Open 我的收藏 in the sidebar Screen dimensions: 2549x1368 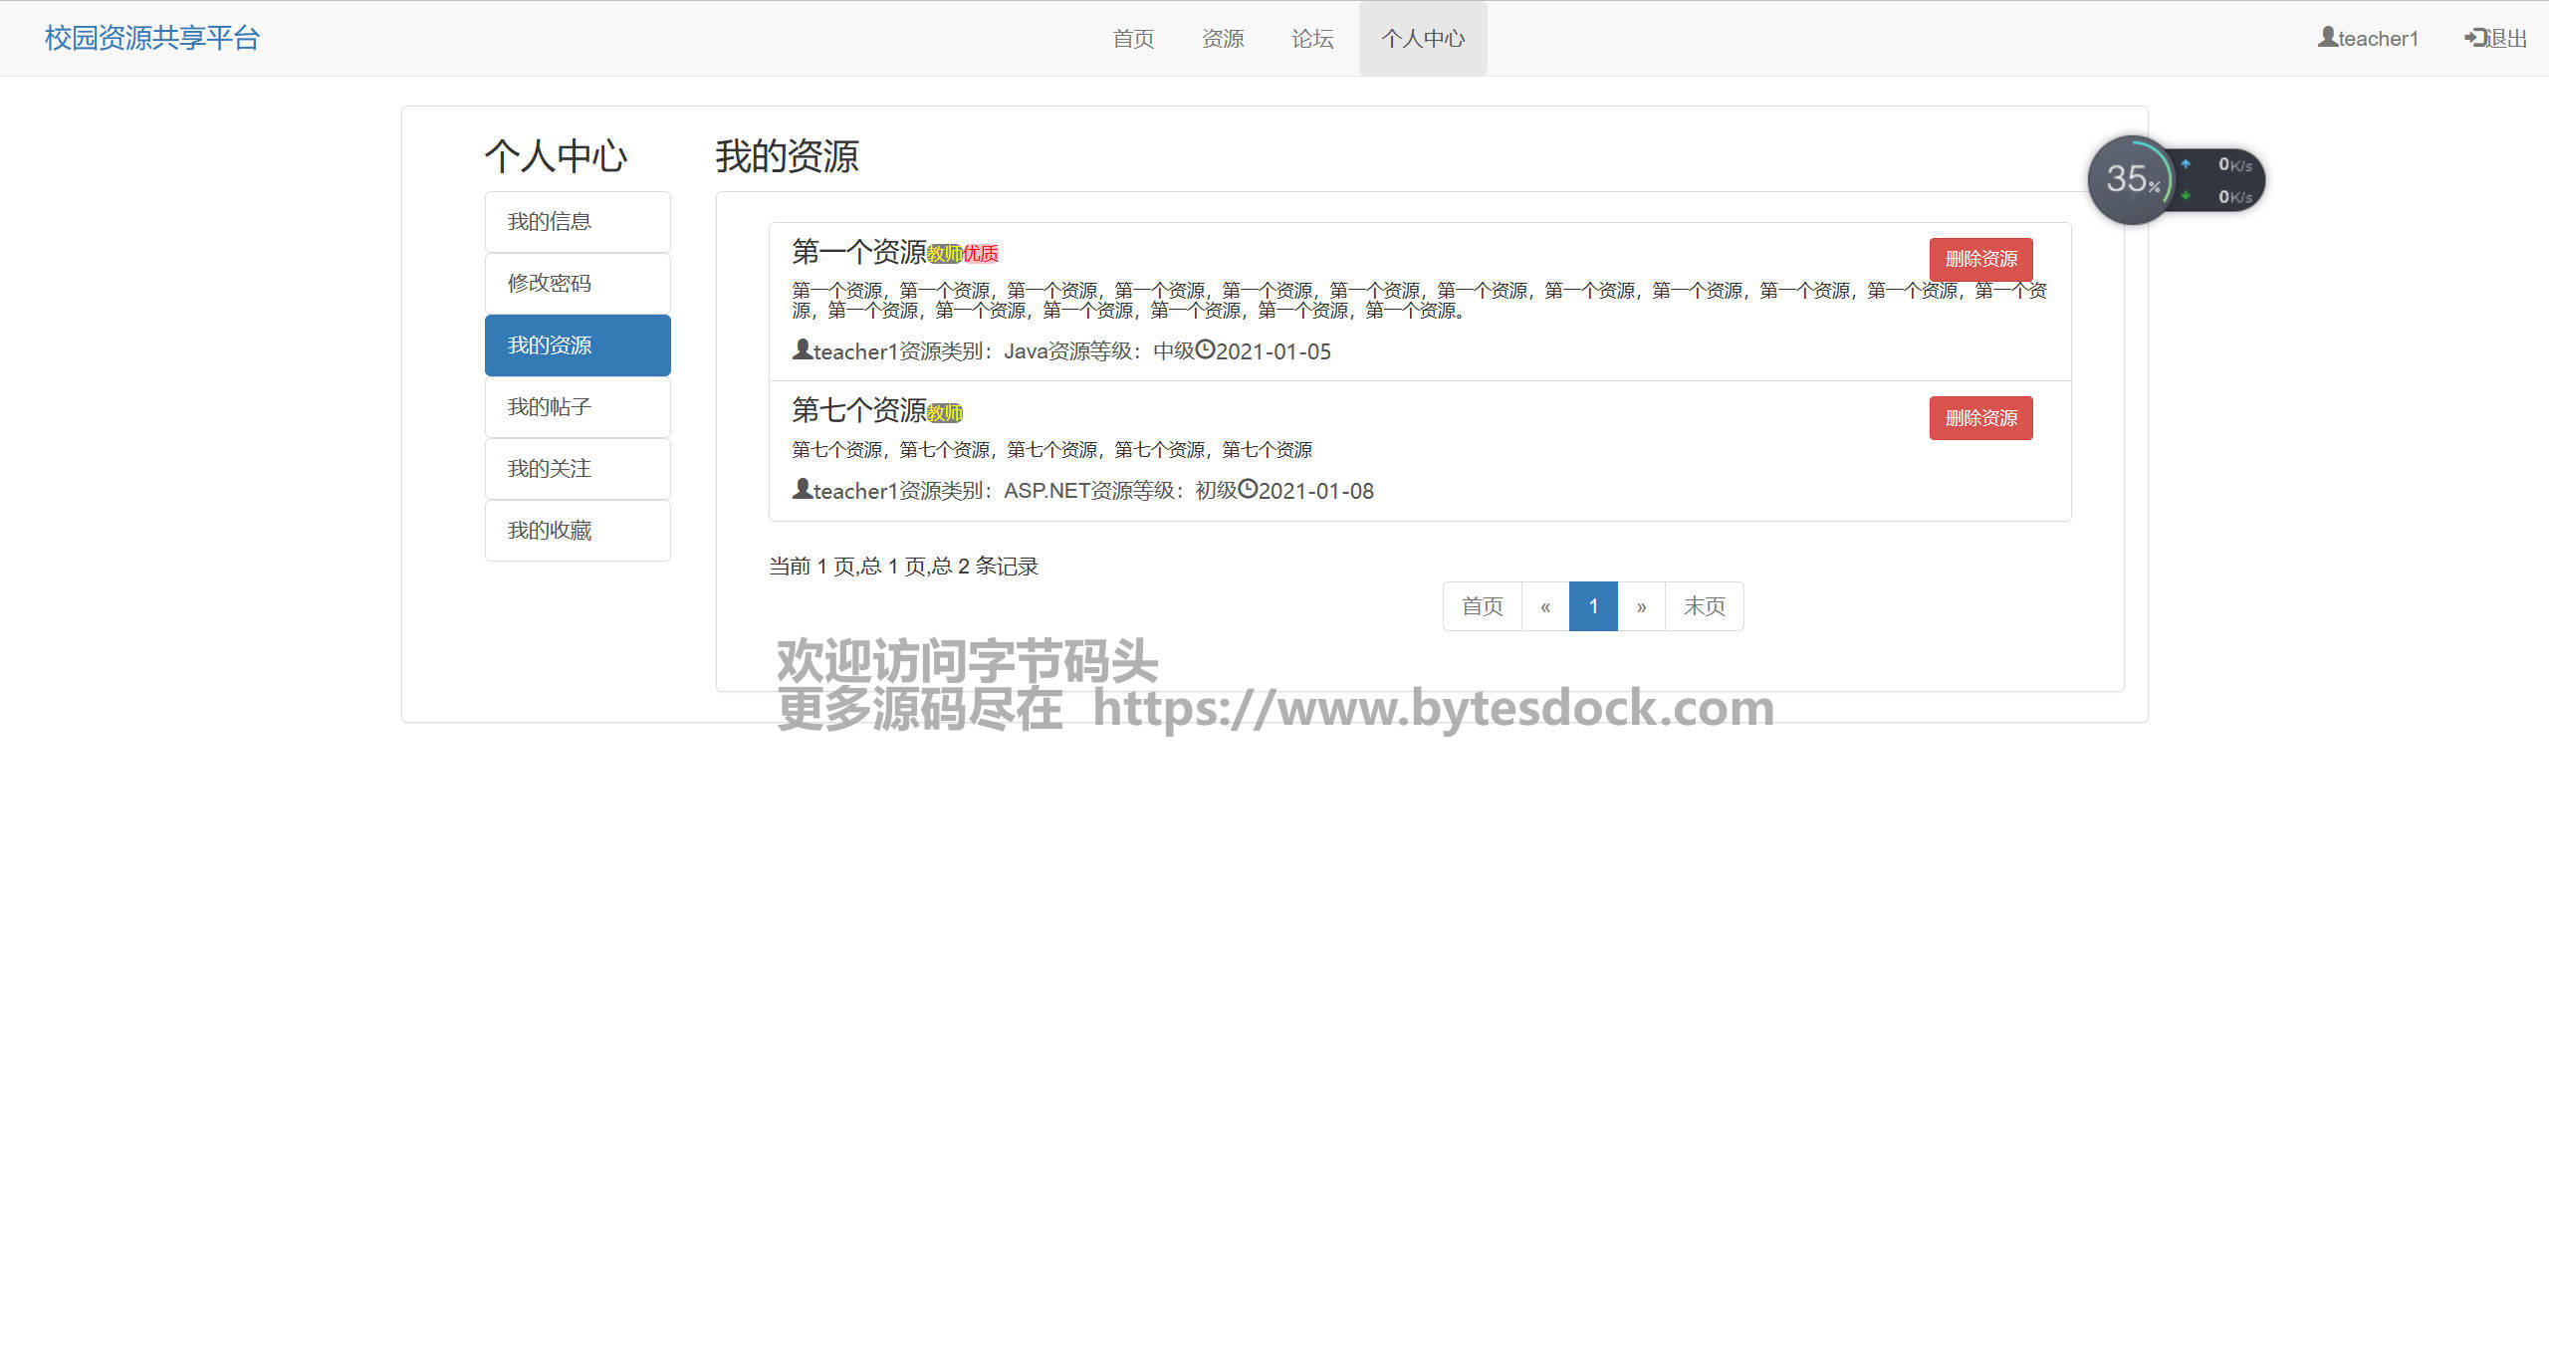point(578,531)
